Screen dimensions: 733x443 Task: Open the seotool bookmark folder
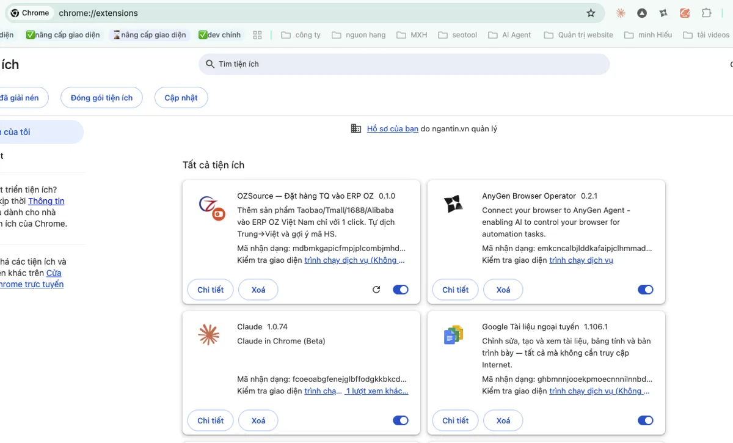(x=458, y=35)
